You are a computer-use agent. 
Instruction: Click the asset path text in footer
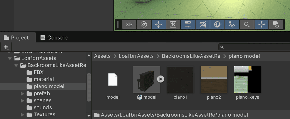174,115
